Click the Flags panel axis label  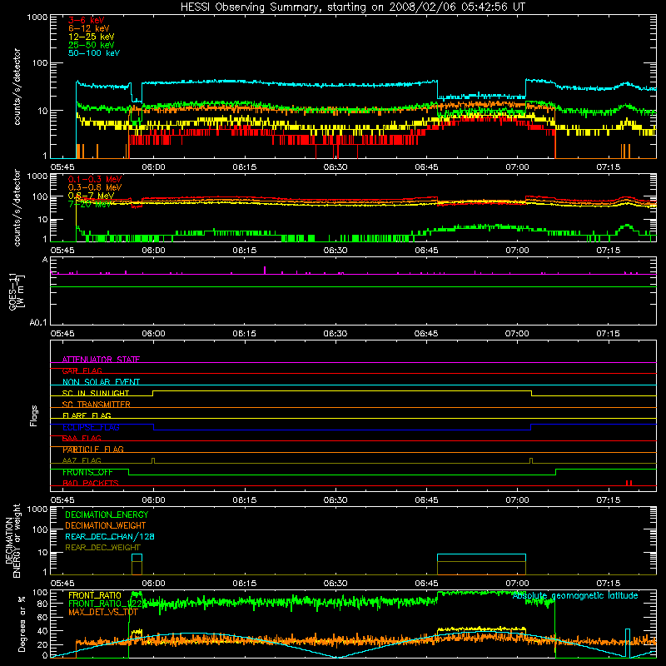coord(34,415)
